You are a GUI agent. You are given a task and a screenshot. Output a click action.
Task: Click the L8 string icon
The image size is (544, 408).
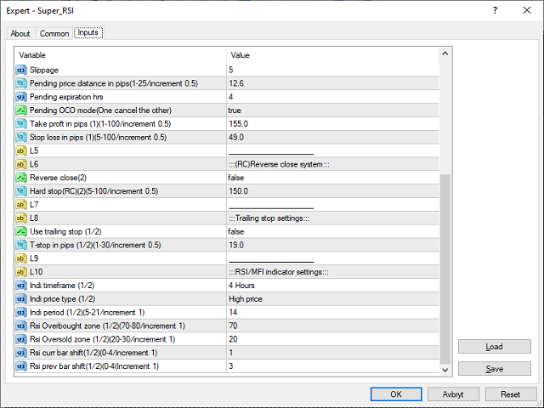tap(21, 218)
